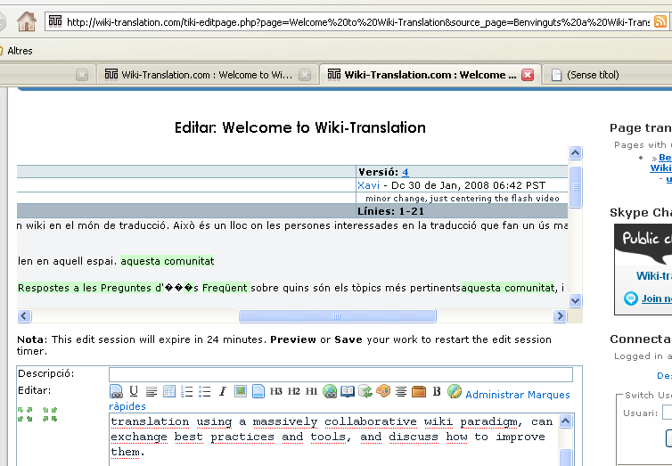This screenshot has height=466, width=672.
Task: Apply italic formatting
Action: [x=223, y=391]
